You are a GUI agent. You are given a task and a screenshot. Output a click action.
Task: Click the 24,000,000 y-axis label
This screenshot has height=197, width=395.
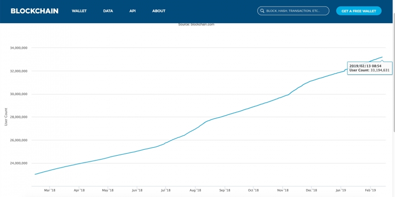pyautogui.click(x=18, y=164)
